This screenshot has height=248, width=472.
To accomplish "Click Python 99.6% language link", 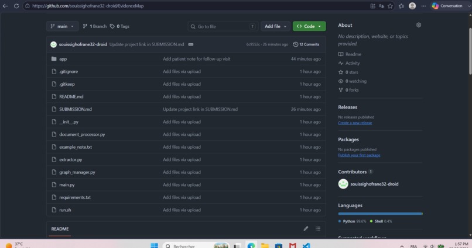I will point(352,221).
